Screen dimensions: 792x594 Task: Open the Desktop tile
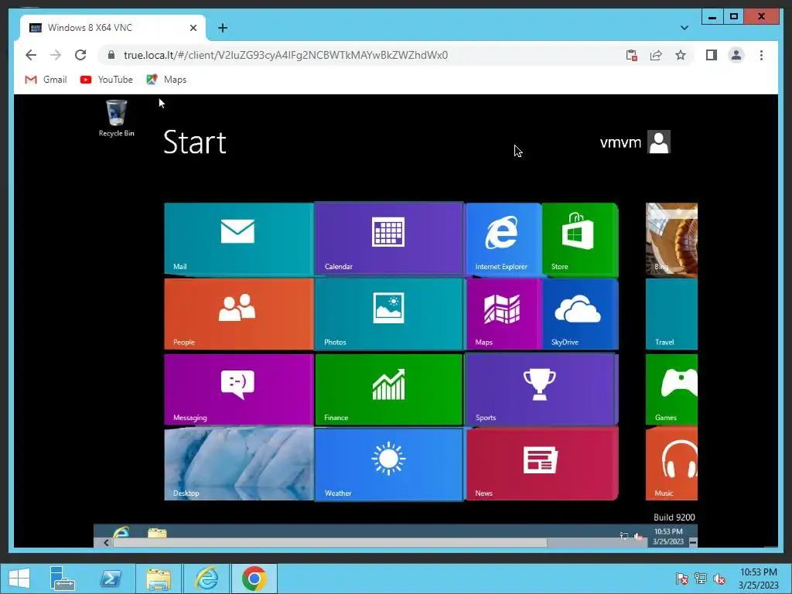click(239, 465)
